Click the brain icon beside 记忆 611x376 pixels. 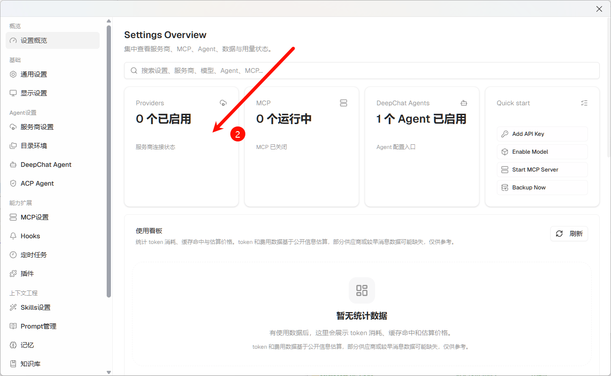click(13, 345)
